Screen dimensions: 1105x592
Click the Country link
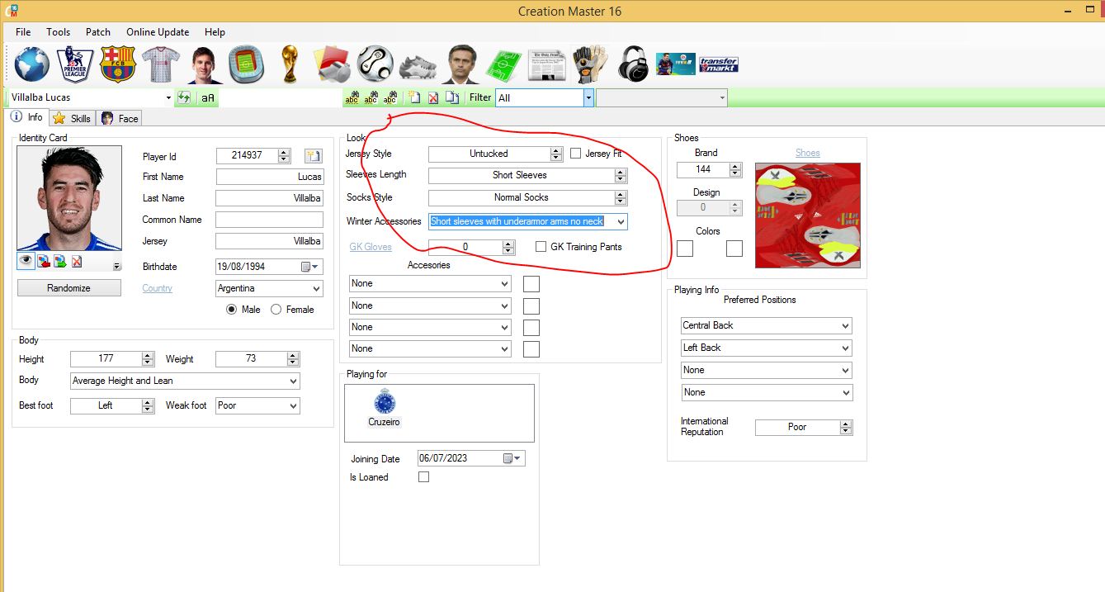(158, 288)
